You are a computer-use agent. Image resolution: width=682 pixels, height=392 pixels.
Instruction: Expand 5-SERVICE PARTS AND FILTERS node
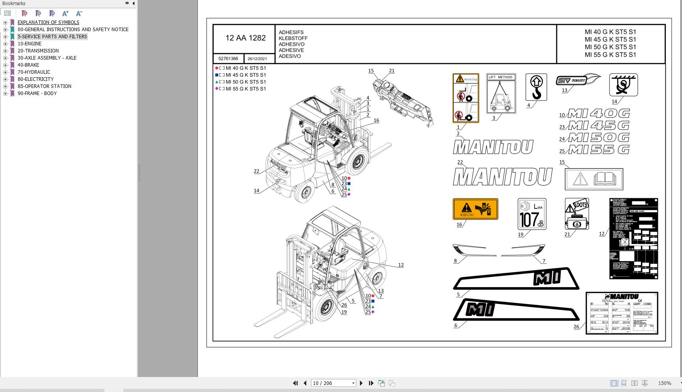pyautogui.click(x=6, y=37)
